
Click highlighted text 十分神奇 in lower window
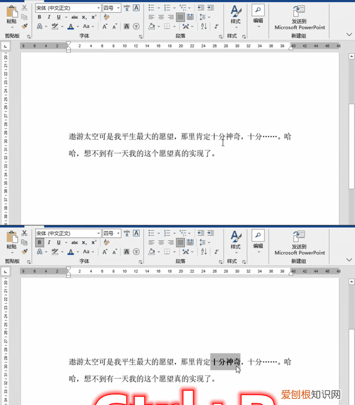[x=225, y=362]
